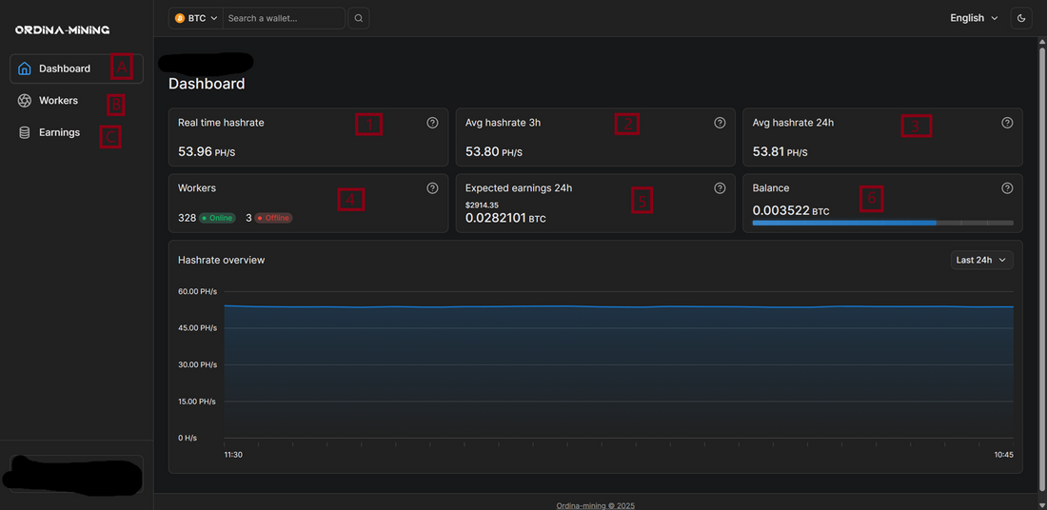Click the 0 H/s axis label
Screen dimensions: 1047x510
[188, 439]
